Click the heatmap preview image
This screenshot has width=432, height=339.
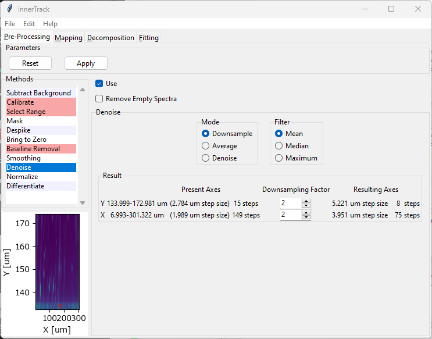click(x=57, y=262)
